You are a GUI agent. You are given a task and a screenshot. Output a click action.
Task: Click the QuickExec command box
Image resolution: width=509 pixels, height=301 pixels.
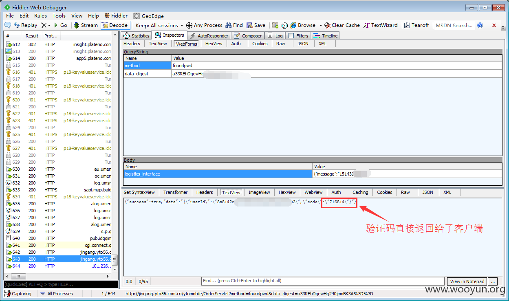click(x=61, y=284)
